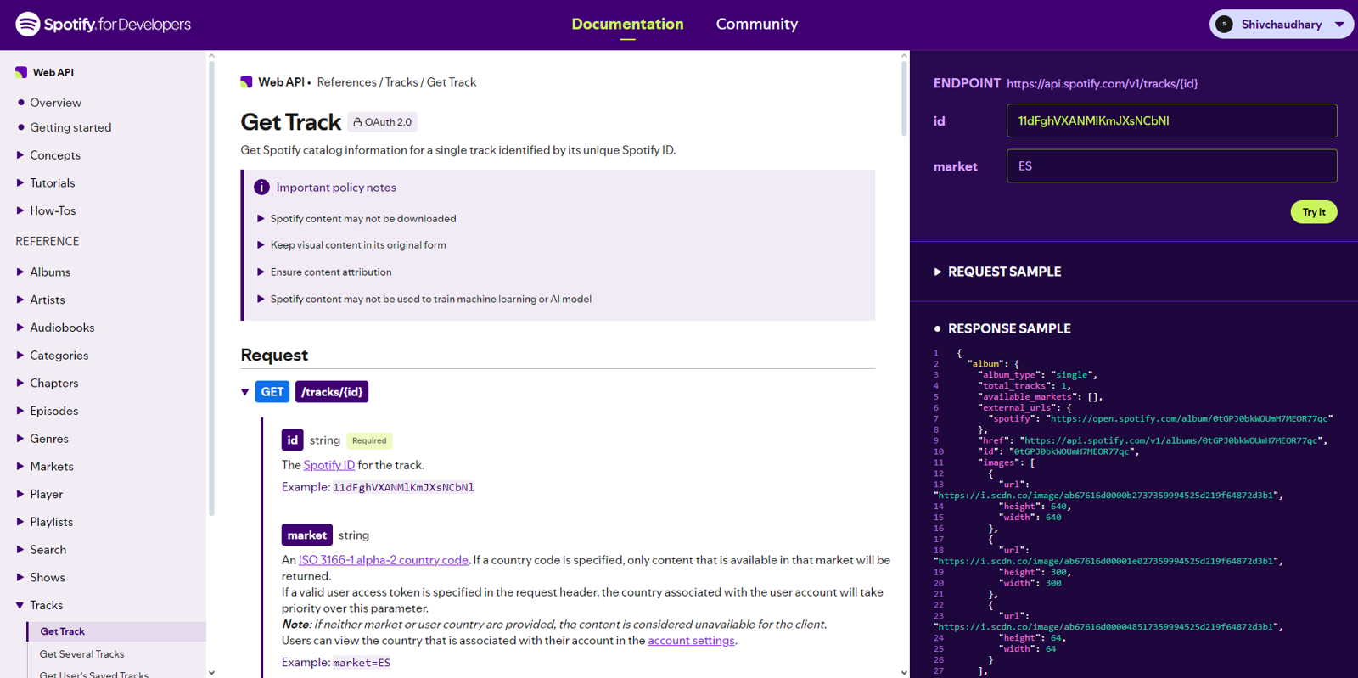Expand the Shows reference section
This screenshot has width=1358, height=678.
40,578
